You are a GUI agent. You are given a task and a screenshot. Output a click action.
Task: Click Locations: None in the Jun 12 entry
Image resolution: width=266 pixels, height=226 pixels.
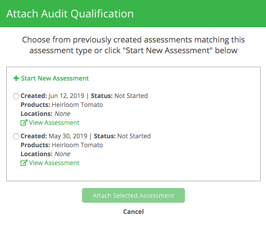[x=45, y=114]
